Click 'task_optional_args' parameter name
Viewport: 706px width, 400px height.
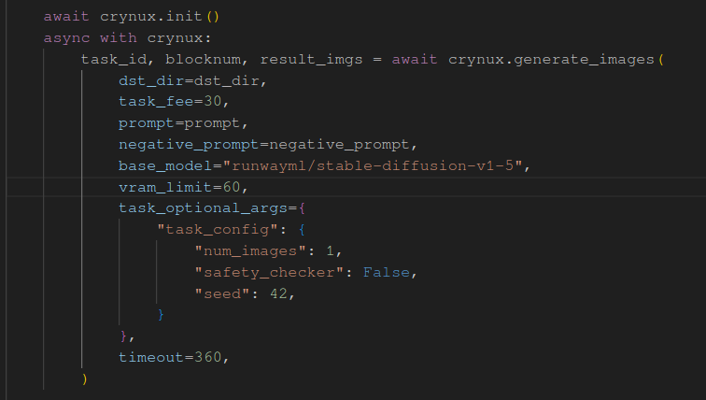pyautogui.click(x=203, y=208)
